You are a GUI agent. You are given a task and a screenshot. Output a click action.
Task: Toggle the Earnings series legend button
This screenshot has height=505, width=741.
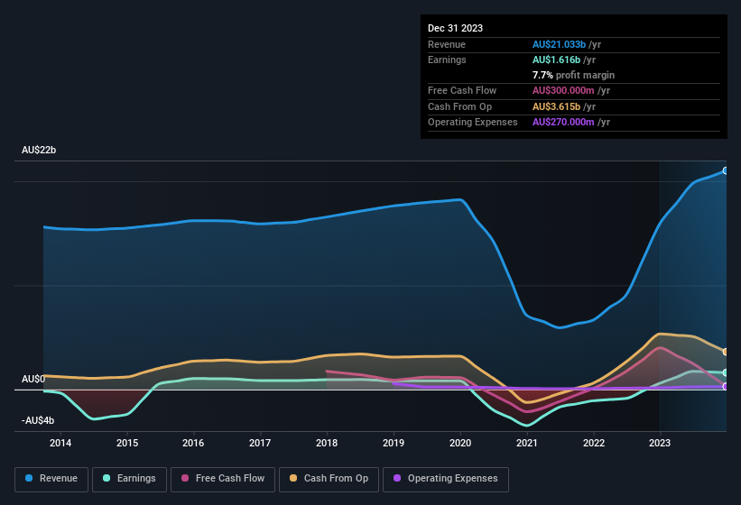click(x=129, y=479)
